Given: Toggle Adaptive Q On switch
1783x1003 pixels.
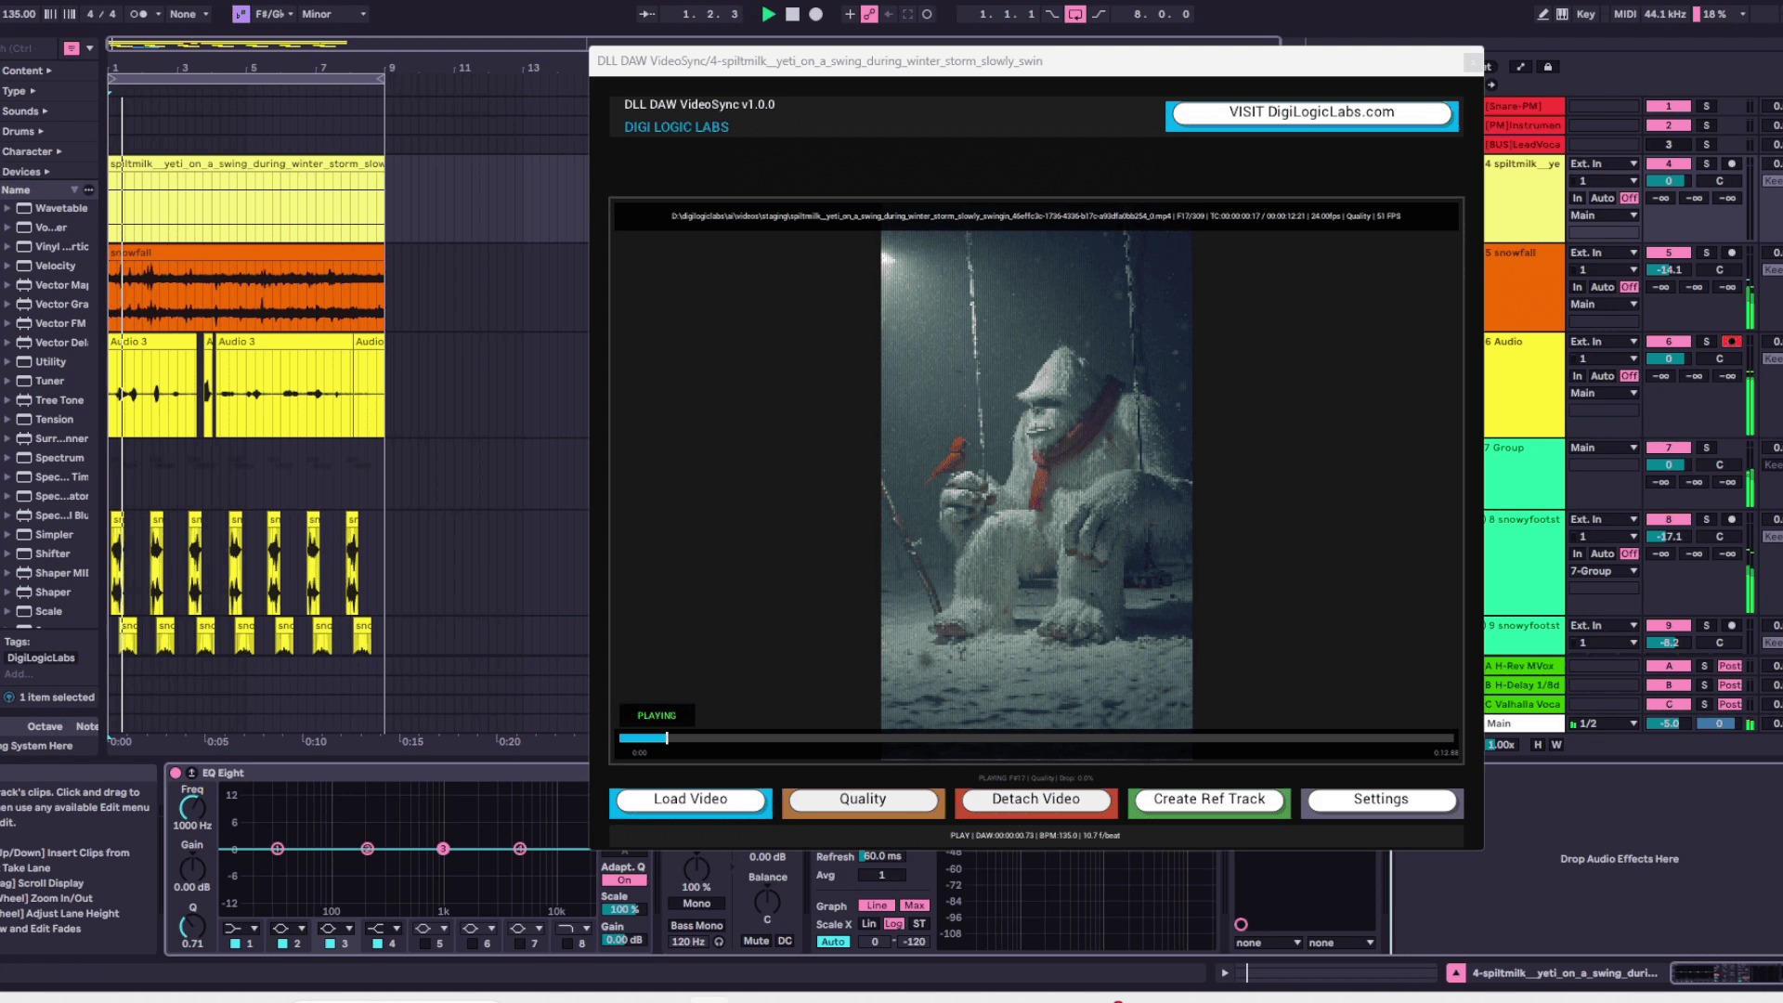Looking at the screenshot, I should (624, 880).
